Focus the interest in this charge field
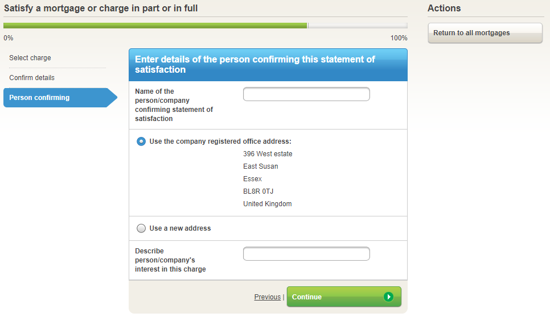This screenshot has height=317, width=550. point(306,254)
